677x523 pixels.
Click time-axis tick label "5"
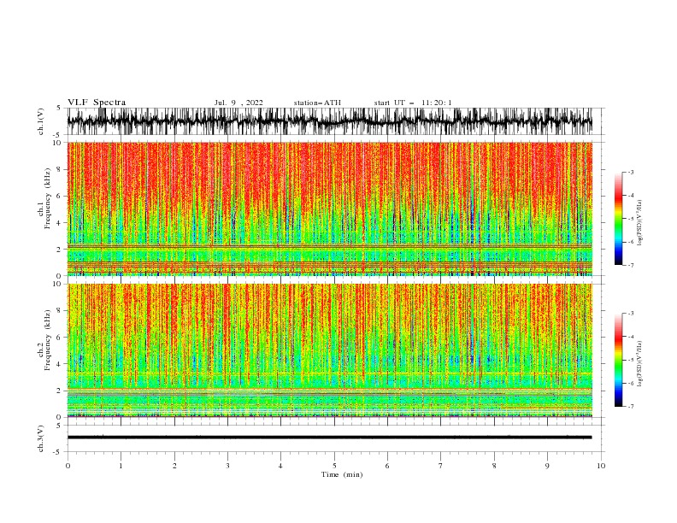[334, 466]
